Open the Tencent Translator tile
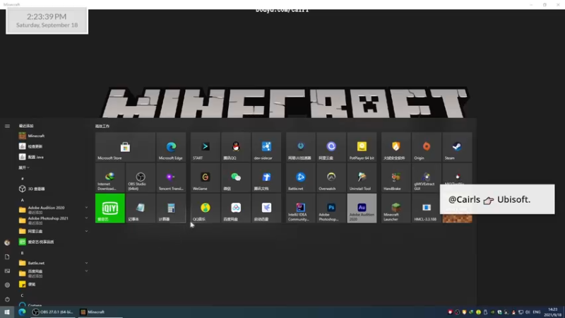This screenshot has width=565, height=318. coord(171,177)
